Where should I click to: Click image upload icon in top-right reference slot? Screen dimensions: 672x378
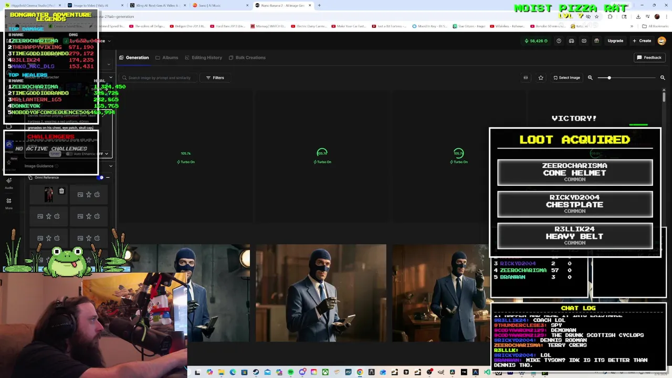(x=80, y=195)
